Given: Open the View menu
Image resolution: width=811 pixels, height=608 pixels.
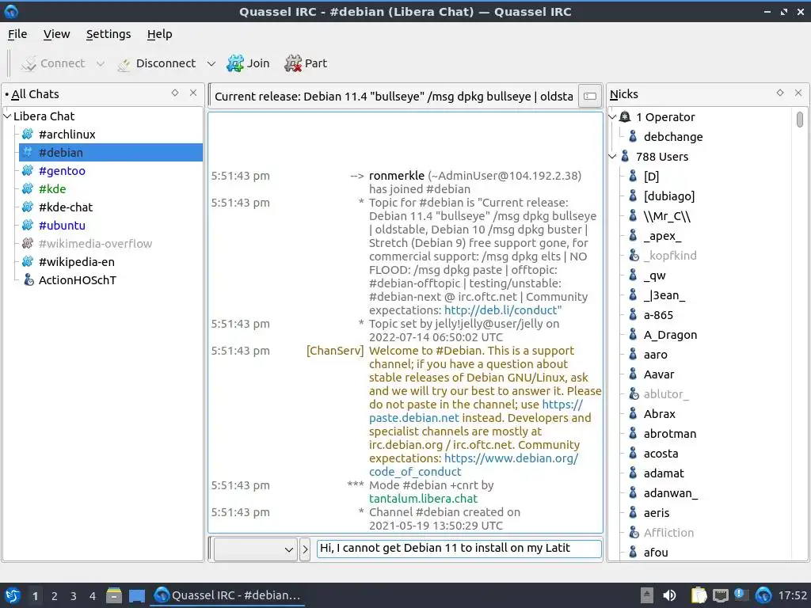Looking at the screenshot, I should pyautogui.click(x=56, y=34).
